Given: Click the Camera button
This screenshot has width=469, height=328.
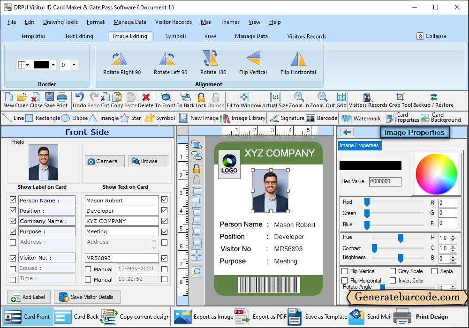Looking at the screenshot, I should [105, 161].
